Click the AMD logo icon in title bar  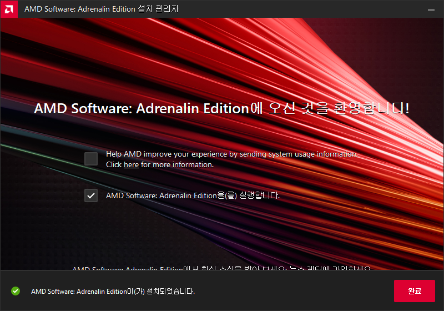(x=9, y=9)
